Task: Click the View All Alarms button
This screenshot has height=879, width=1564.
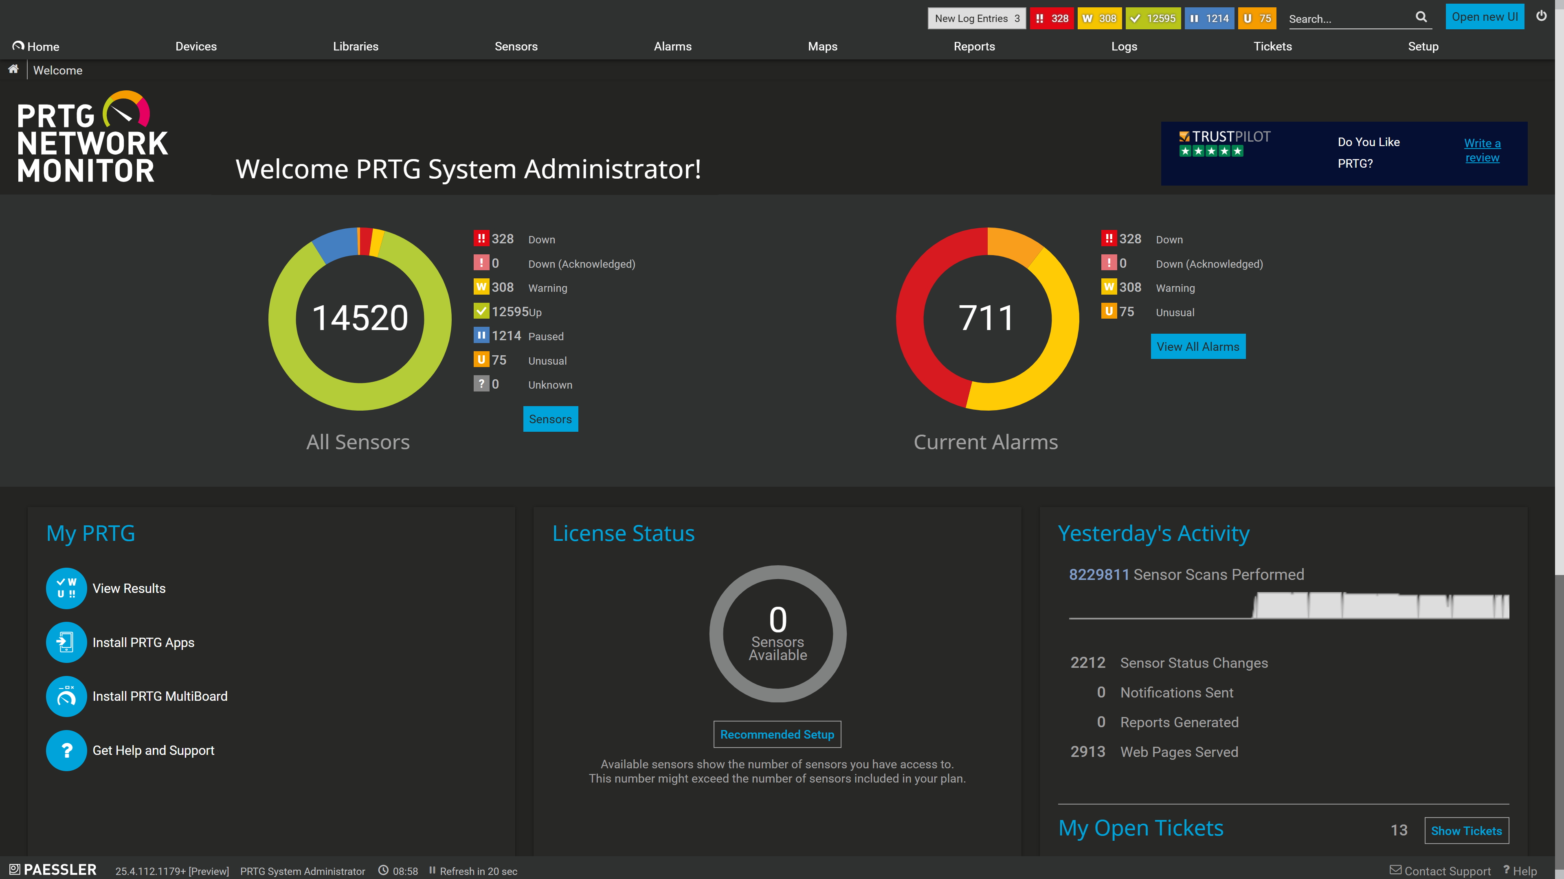Action: (1198, 346)
